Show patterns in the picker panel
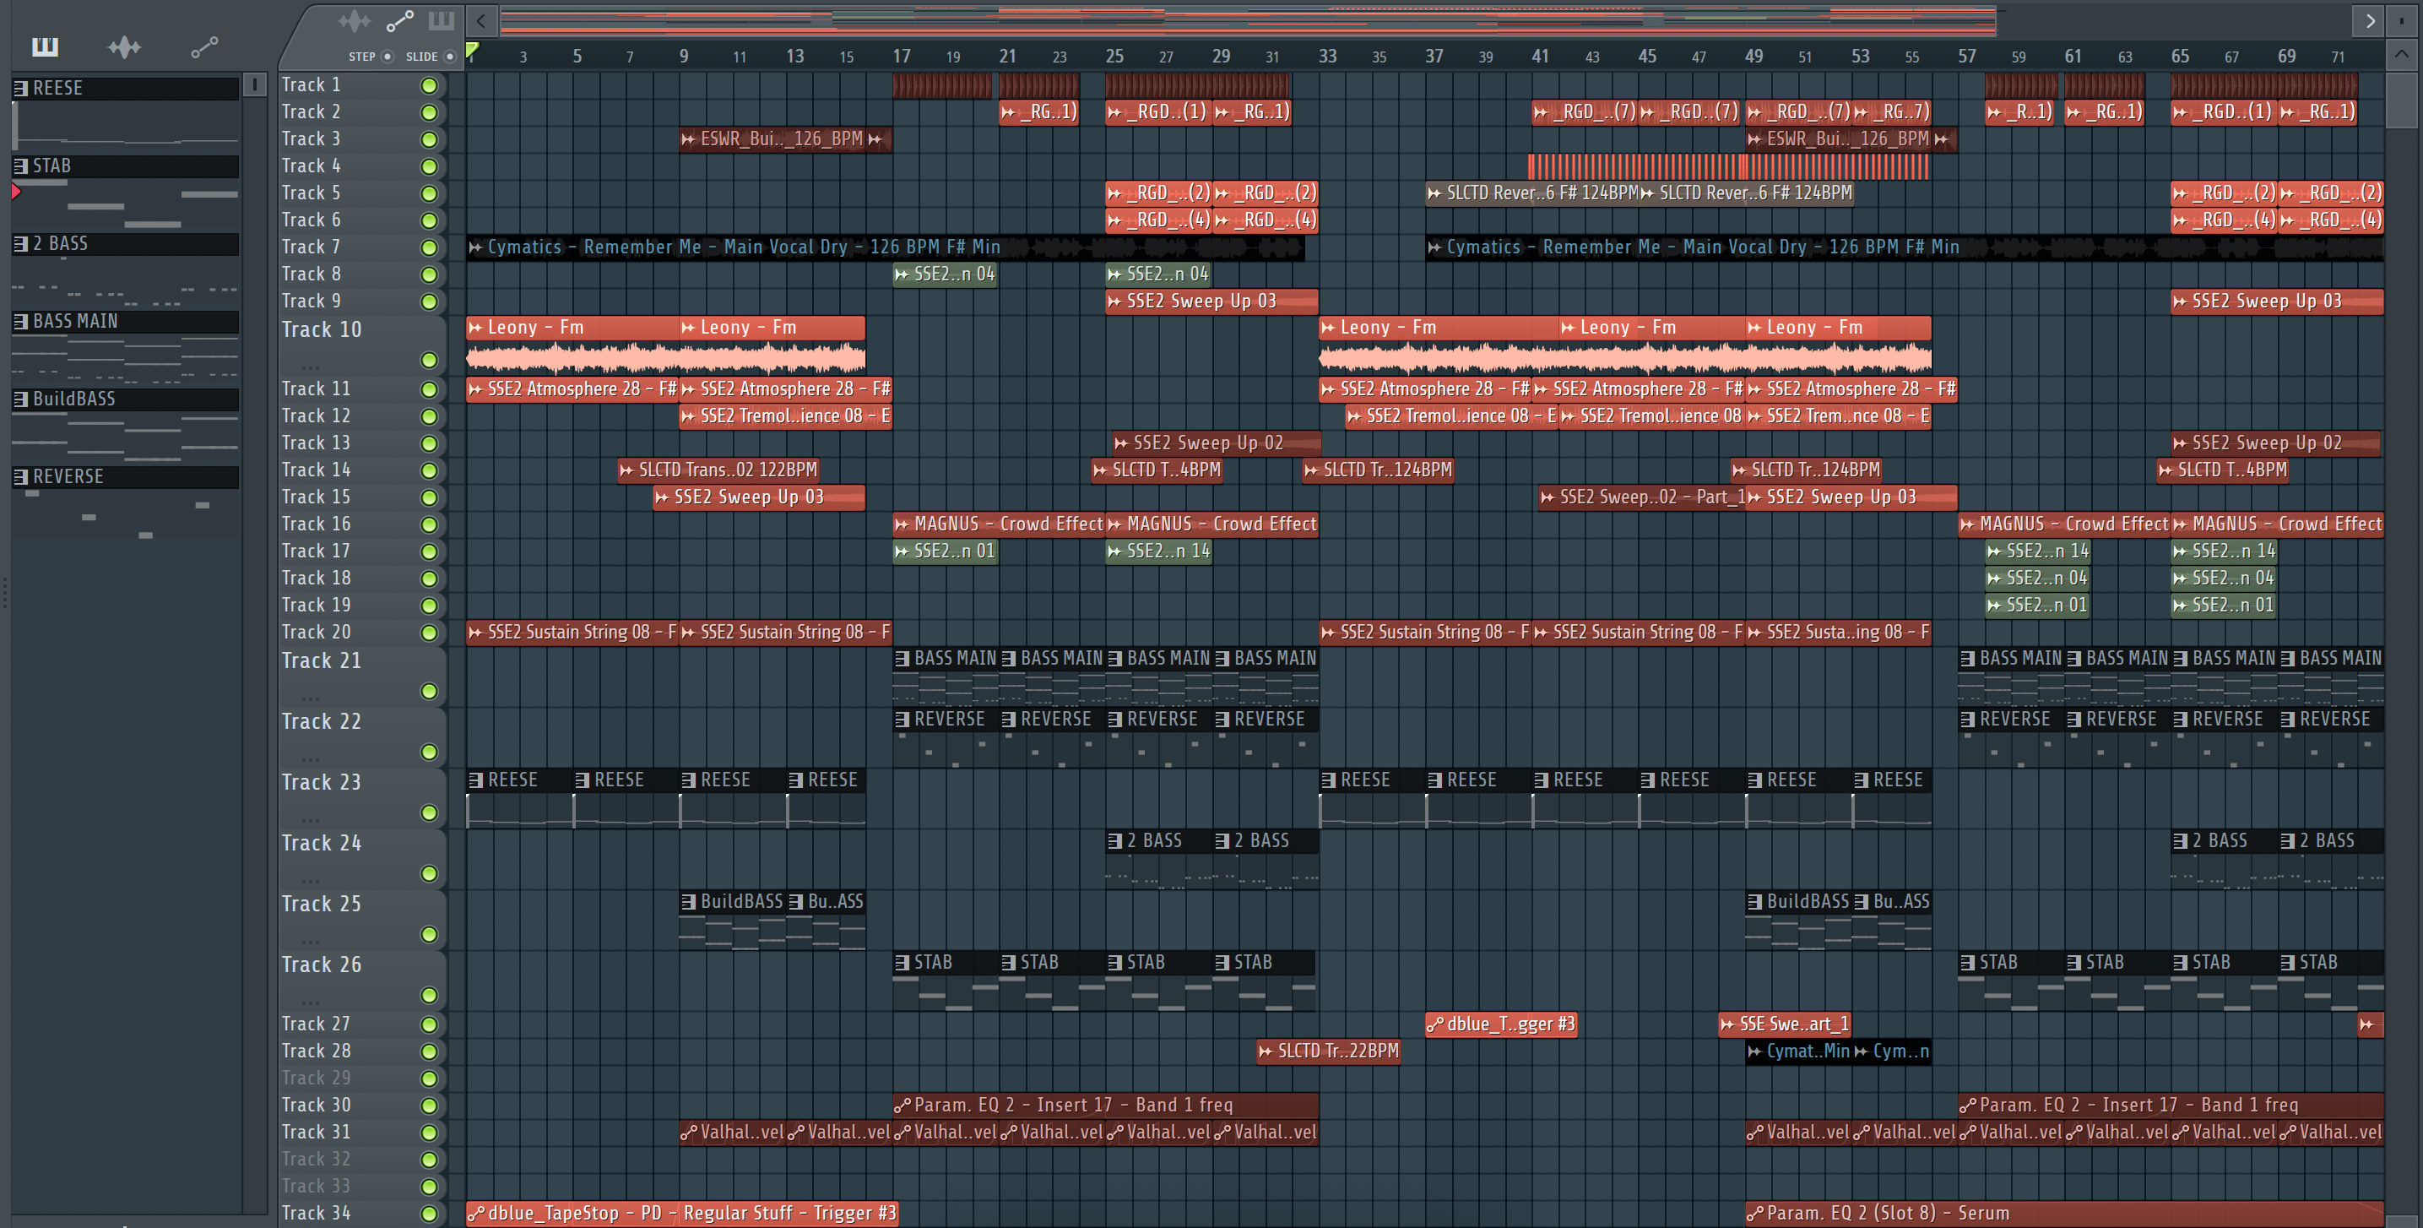 pos(44,46)
